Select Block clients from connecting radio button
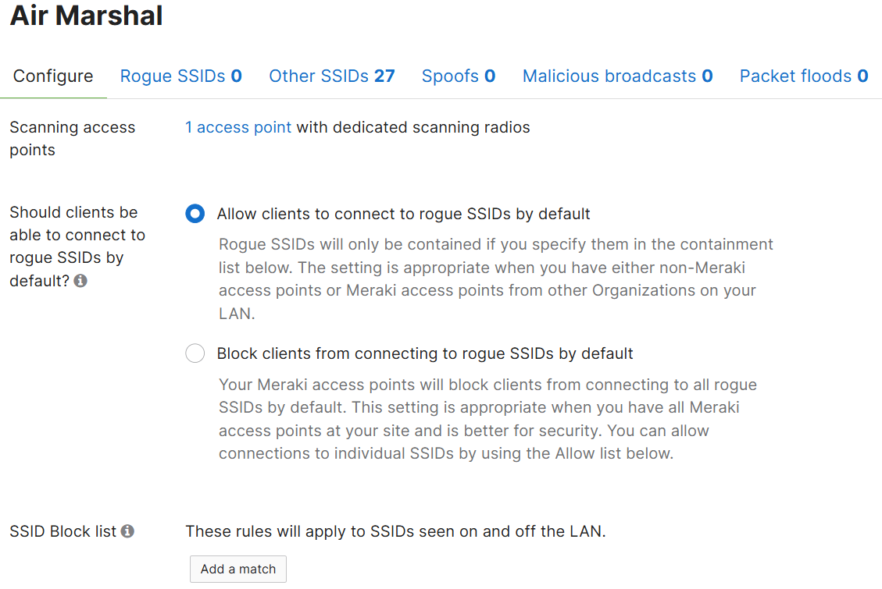The width and height of the screenshot is (882, 589). click(195, 353)
